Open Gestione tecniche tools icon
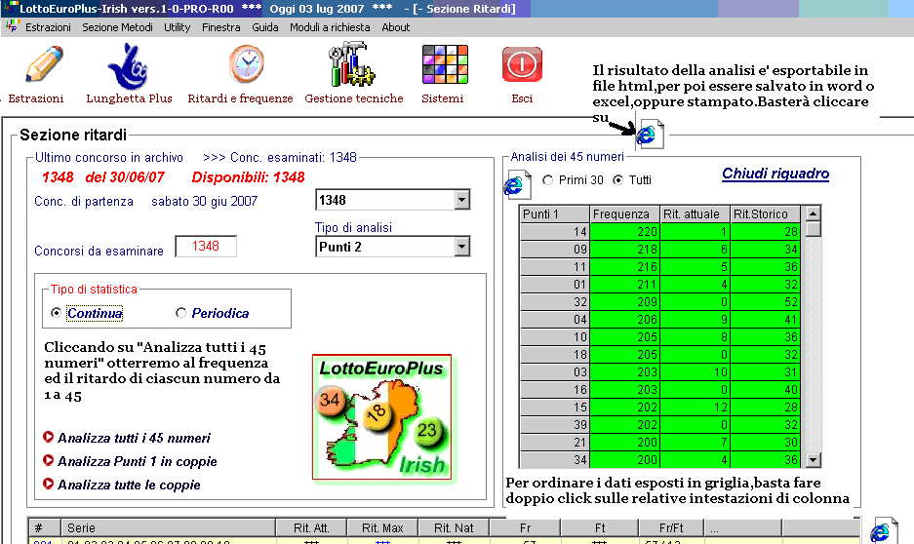Screen dimensions: 914x544 (x=351, y=64)
